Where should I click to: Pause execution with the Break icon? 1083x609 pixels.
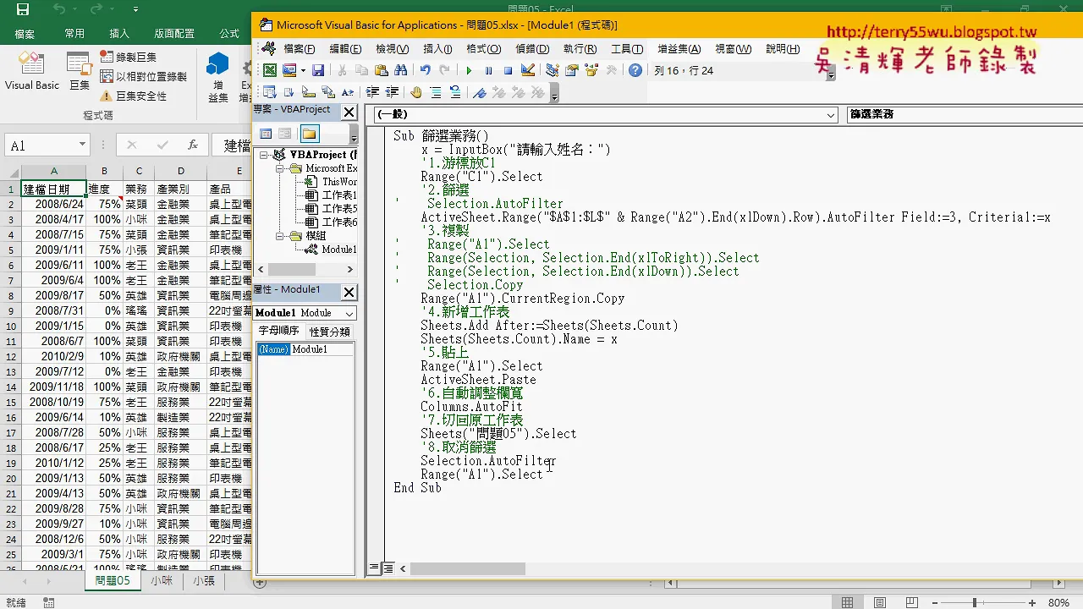(488, 71)
